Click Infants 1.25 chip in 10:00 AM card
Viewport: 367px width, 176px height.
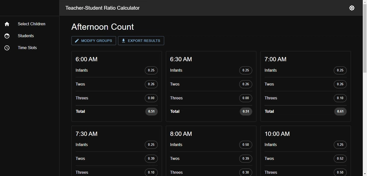pos(340,145)
